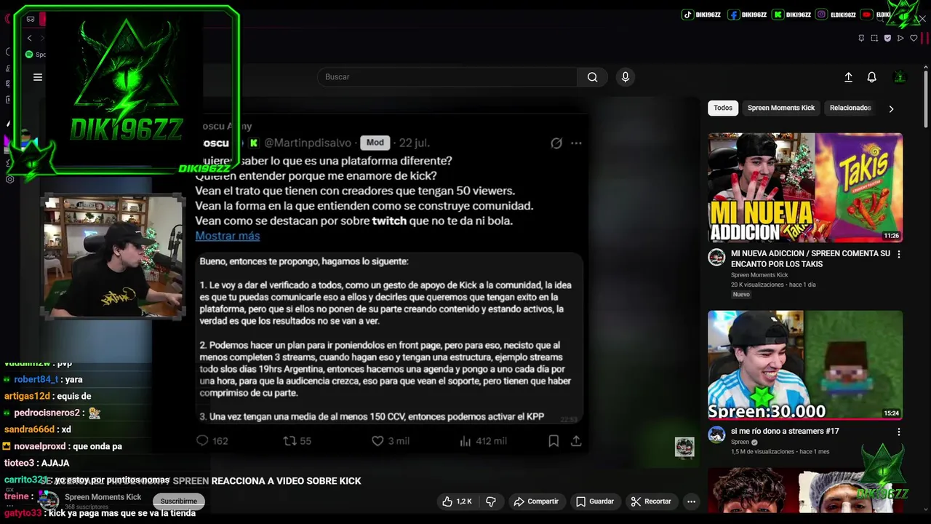Click the browser heart bookmark icon
This screenshot has width=931, height=524.
click(x=914, y=38)
